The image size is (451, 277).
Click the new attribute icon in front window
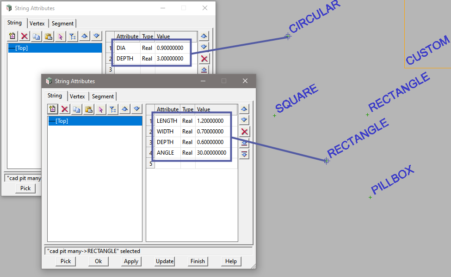point(52,109)
